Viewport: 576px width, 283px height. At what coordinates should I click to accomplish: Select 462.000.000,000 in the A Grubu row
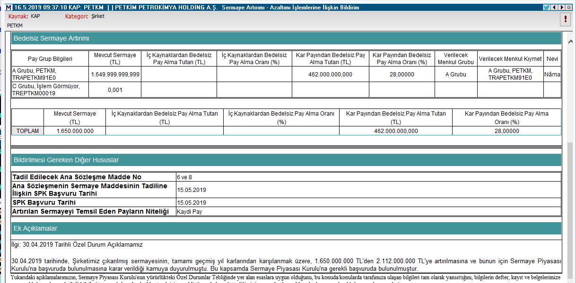click(x=331, y=75)
